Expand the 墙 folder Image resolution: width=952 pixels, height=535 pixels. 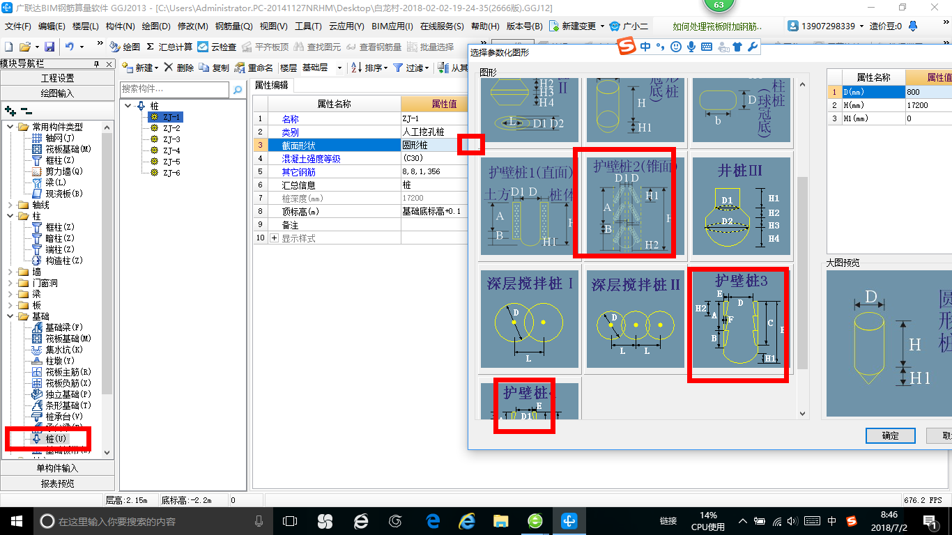click(x=10, y=272)
